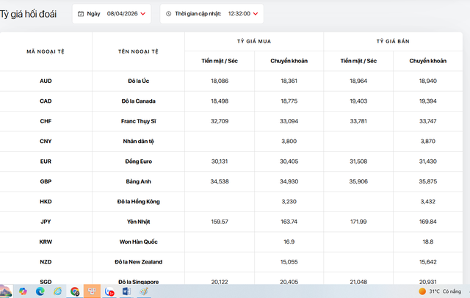Open Internet Explorer from the taskbar
The image size is (470, 298).
click(57, 291)
